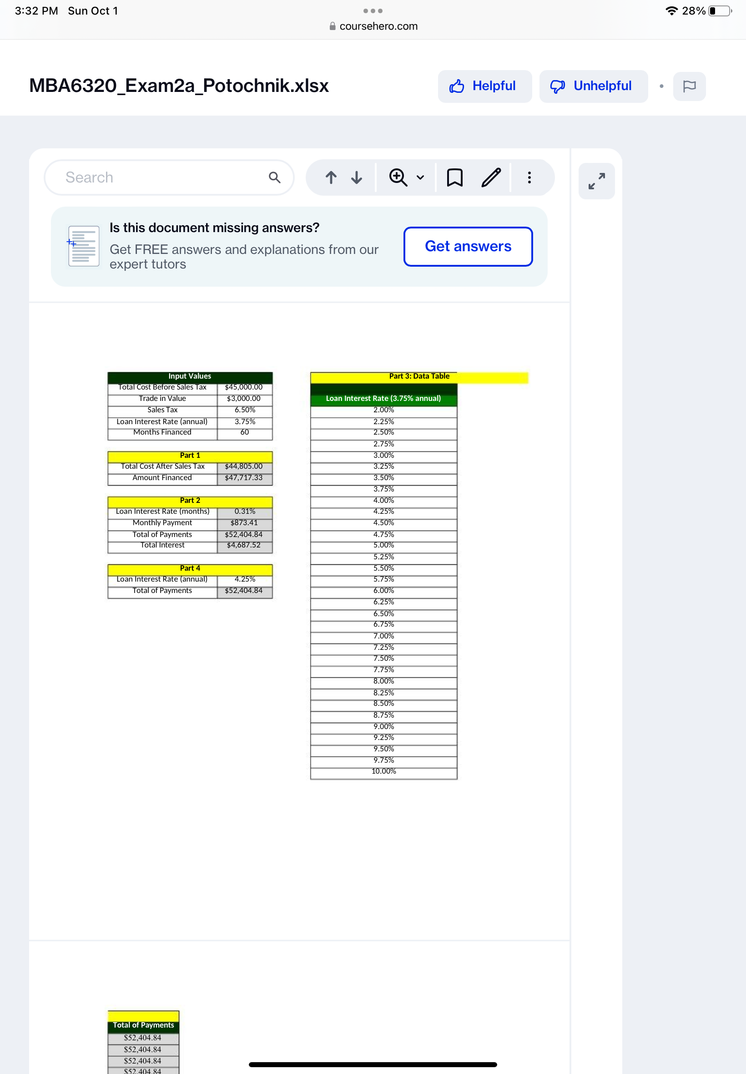Expand the document to fullscreen
The image size is (746, 1074).
pos(596,181)
